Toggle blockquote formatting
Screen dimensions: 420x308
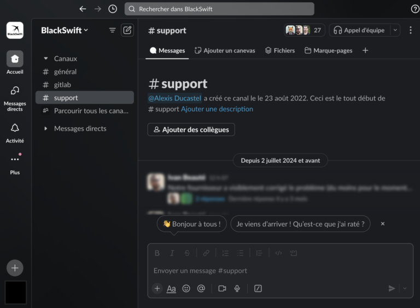pos(259,253)
